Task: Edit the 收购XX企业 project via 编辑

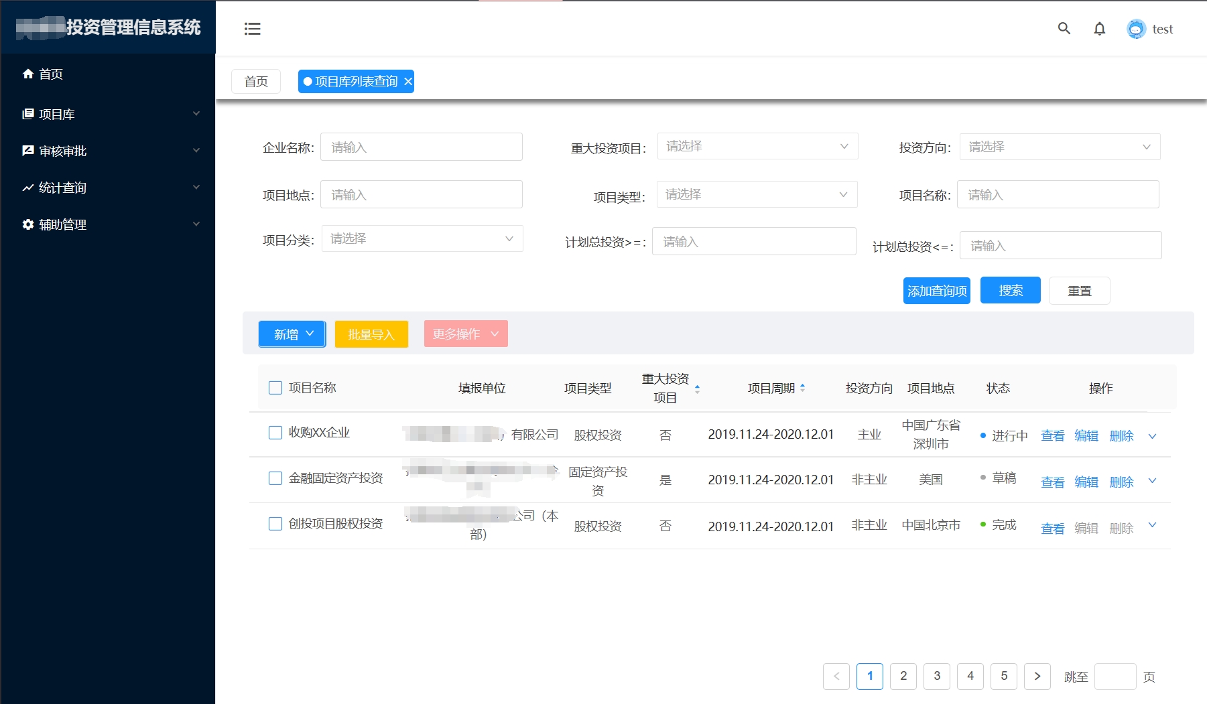Action: click(x=1086, y=436)
